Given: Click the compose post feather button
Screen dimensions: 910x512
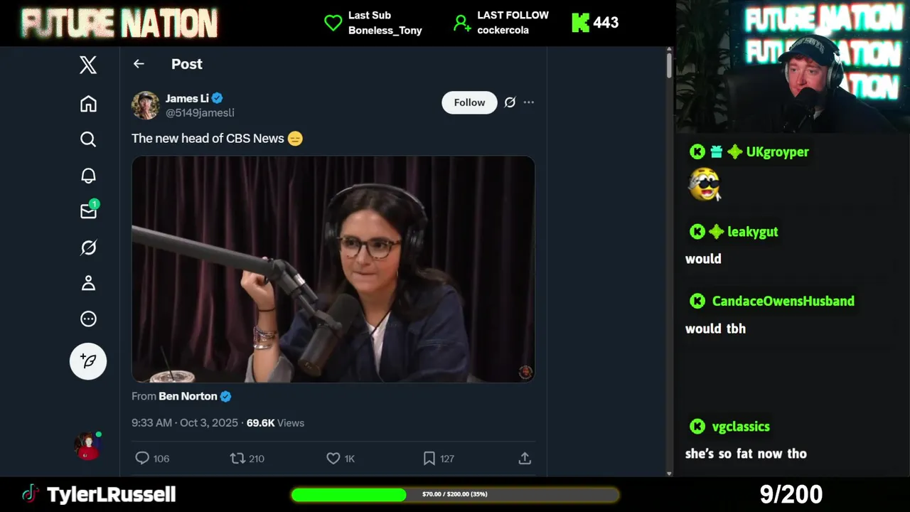Looking at the screenshot, I should (88, 361).
